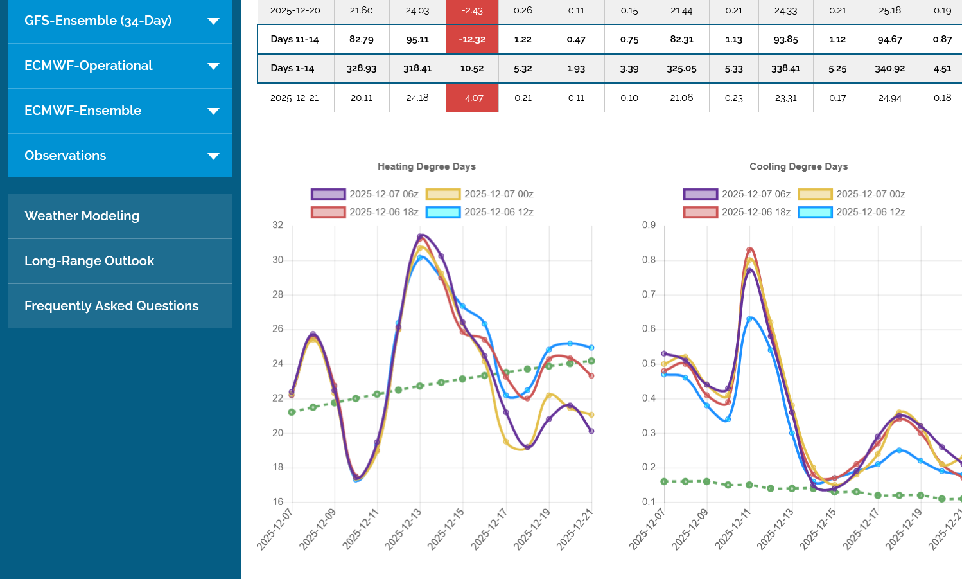The image size is (962, 579).
Task: Expand the ECMWF-Operational dropdown arrow
Action: coord(214,66)
